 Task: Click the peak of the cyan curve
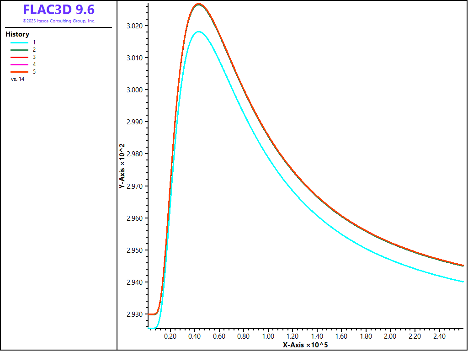(198, 32)
